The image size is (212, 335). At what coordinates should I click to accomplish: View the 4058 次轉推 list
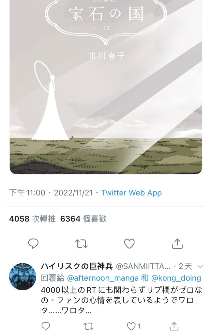[x=32, y=219]
